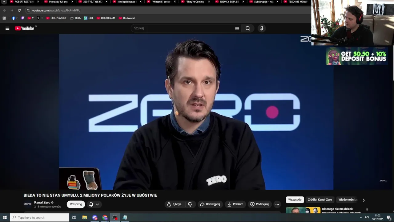Close the 320 TYS. TYLE tab

[x=107, y=2]
